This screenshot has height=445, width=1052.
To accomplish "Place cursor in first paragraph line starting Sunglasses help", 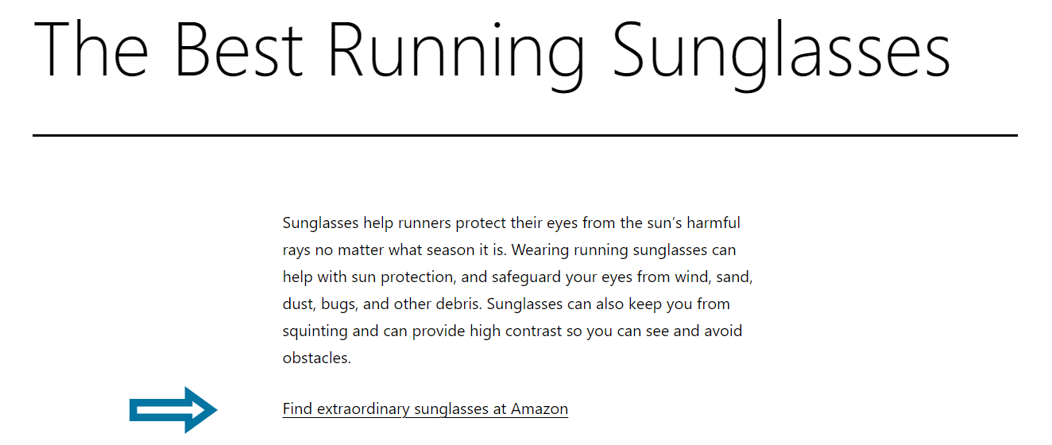I will (512, 223).
